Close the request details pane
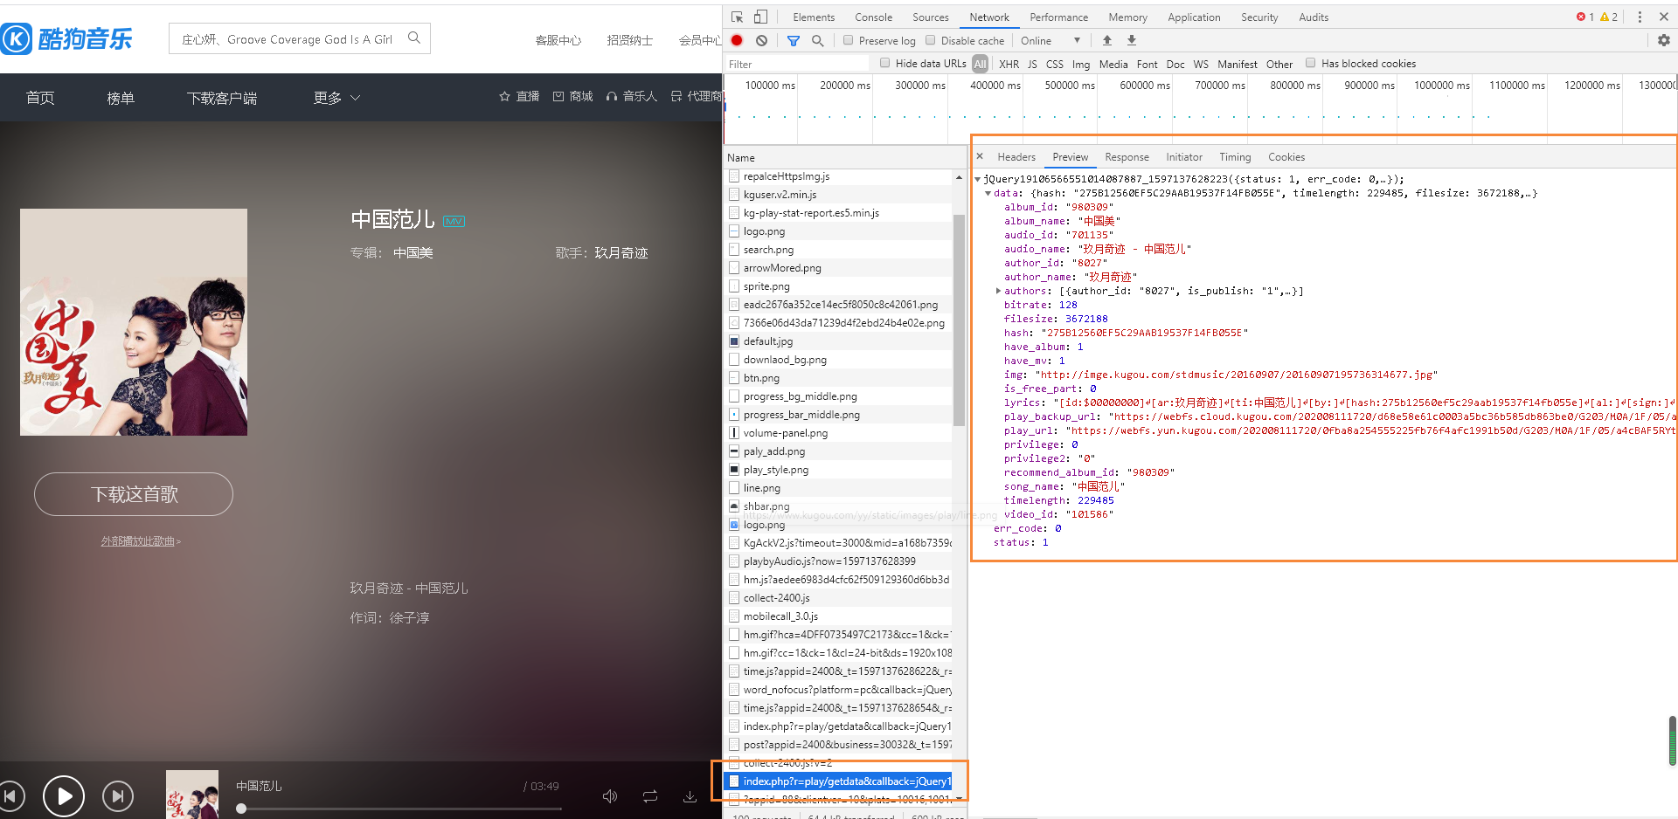 (980, 156)
